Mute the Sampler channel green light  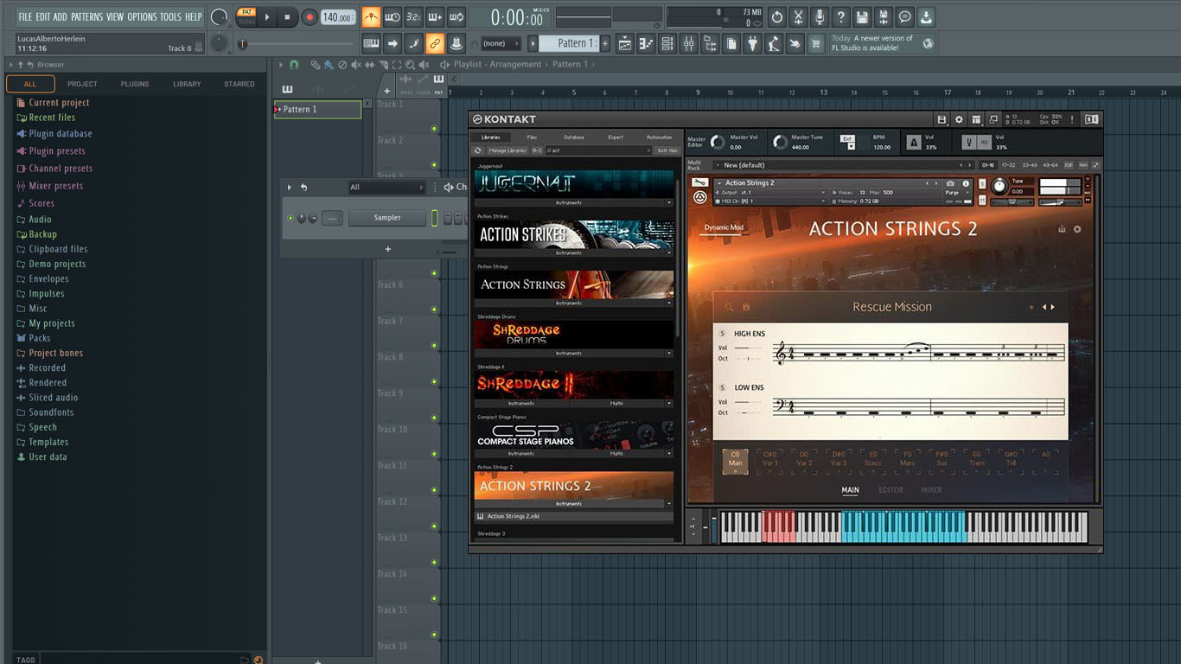point(290,218)
